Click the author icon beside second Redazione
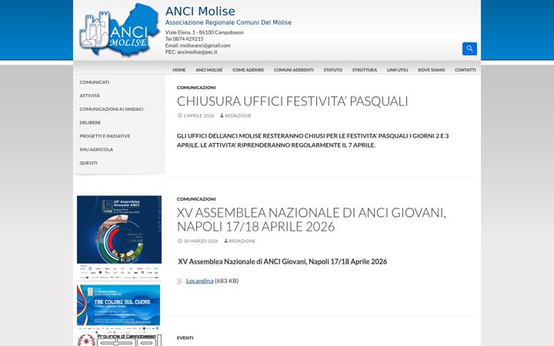This screenshot has width=554, height=346. [225, 241]
